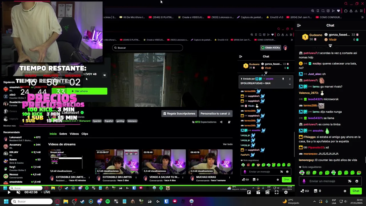This screenshot has height=206, width=366.
Task: Expand Mostrar más in the following sidebar
Action: (9, 126)
